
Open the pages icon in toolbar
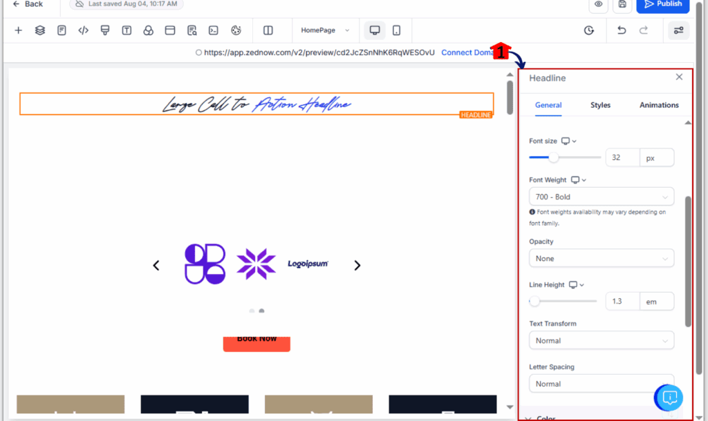[x=62, y=30]
